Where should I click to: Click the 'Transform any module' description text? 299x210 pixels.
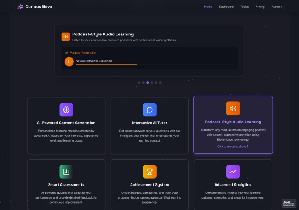point(233,135)
